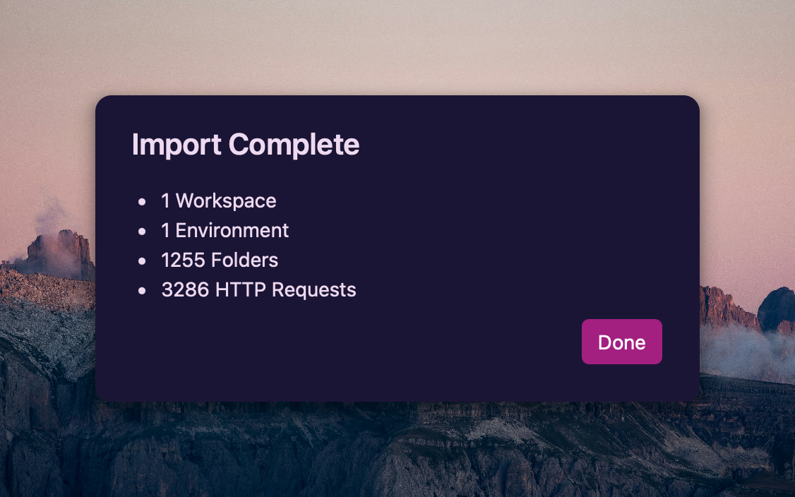Click the word Complete in the title

point(294,145)
